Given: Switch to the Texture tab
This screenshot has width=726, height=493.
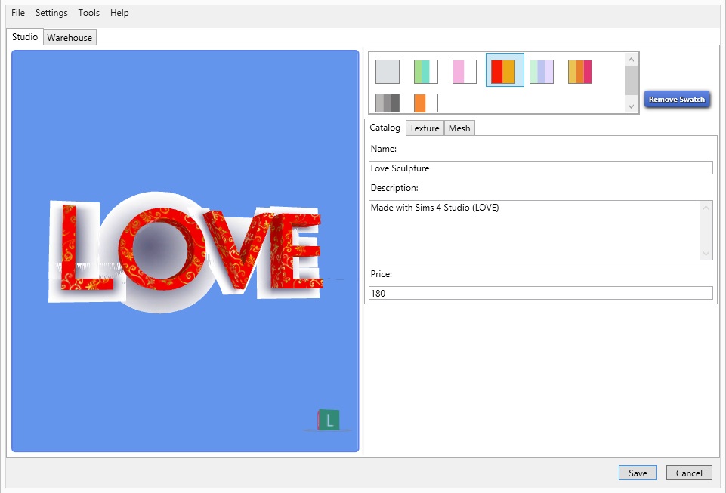Looking at the screenshot, I should [x=425, y=128].
